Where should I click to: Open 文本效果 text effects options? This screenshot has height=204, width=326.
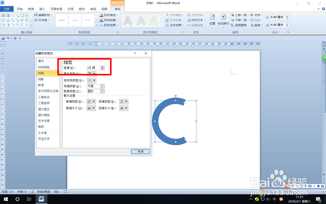pos(174,25)
